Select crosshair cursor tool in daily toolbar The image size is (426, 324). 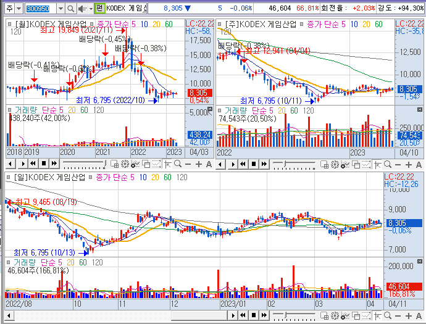[378, 316]
